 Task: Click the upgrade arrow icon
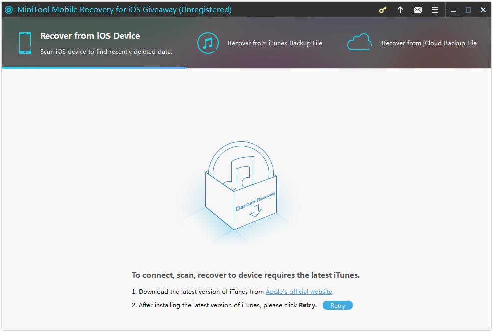coord(400,10)
